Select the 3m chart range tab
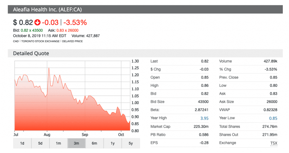 coord(76,143)
